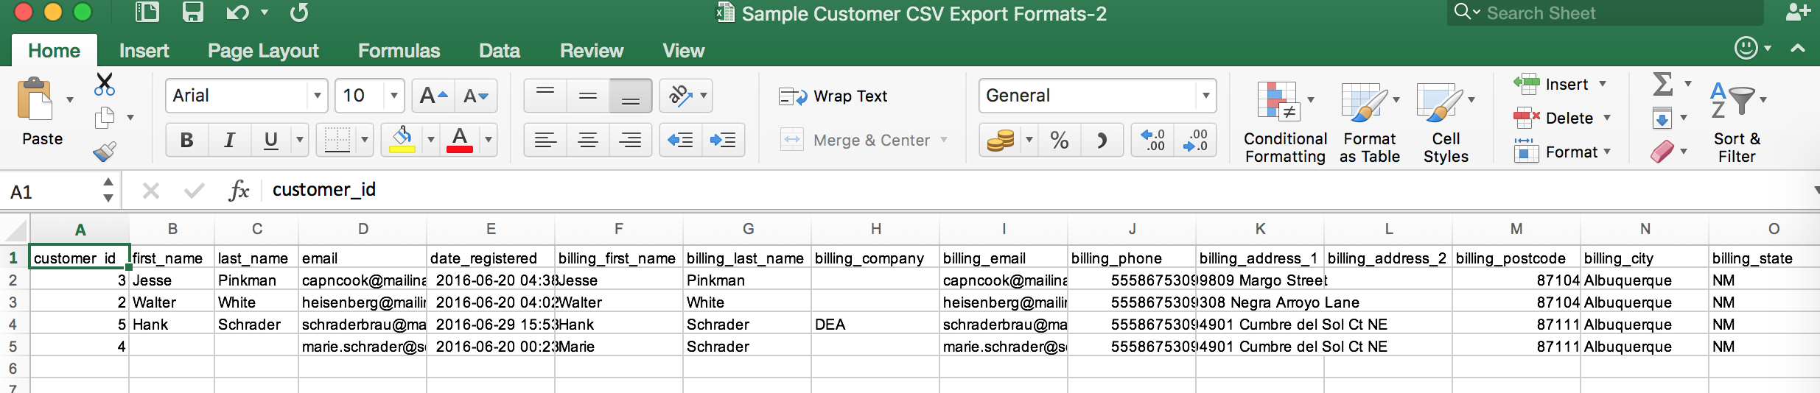Click the Search Sheet input field

pyautogui.click(x=1614, y=13)
